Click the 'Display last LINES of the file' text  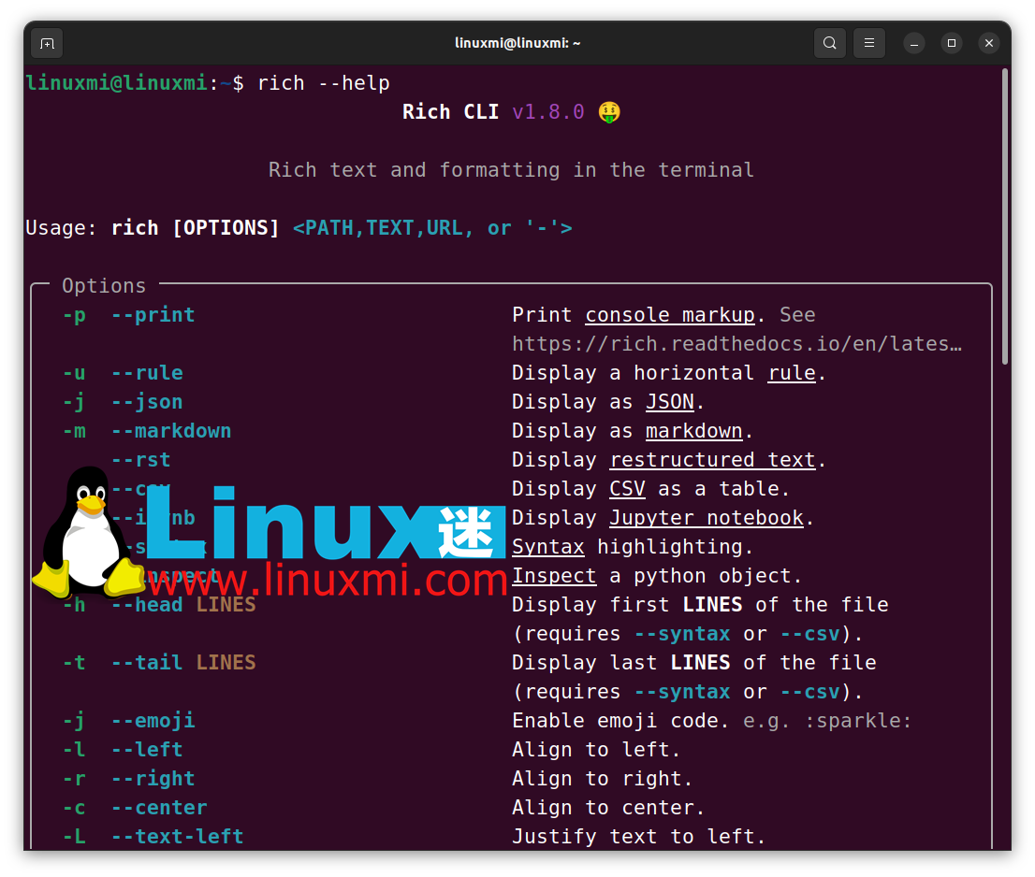[x=694, y=663]
